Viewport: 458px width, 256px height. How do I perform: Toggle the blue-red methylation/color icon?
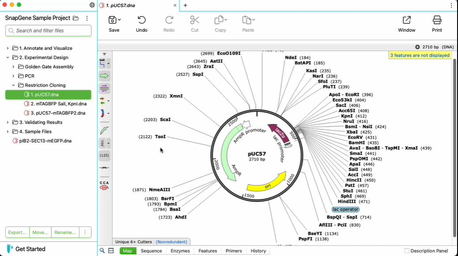[102, 113]
